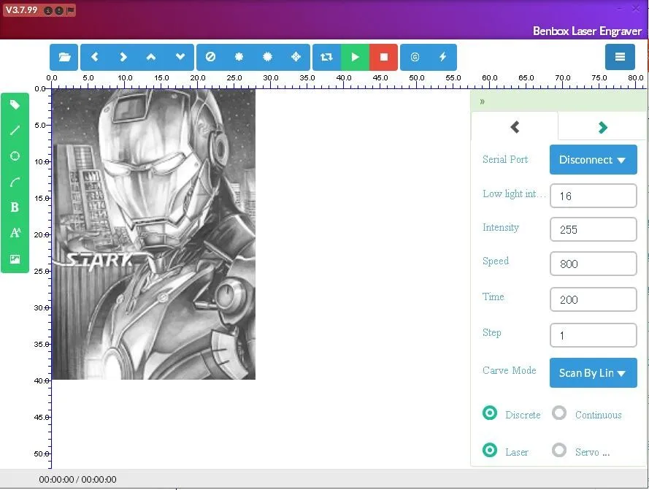649x490 pixels.
Task: Click the Speed input field showing 800
Action: pyautogui.click(x=593, y=264)
